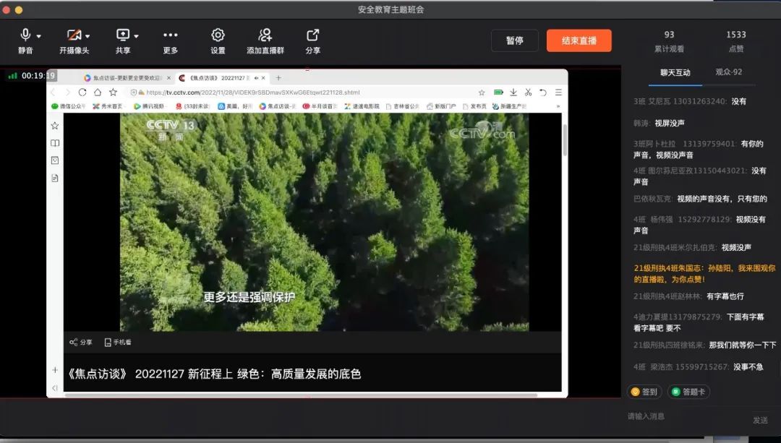Click the scissors screenshot tool icon

[528, 93]
